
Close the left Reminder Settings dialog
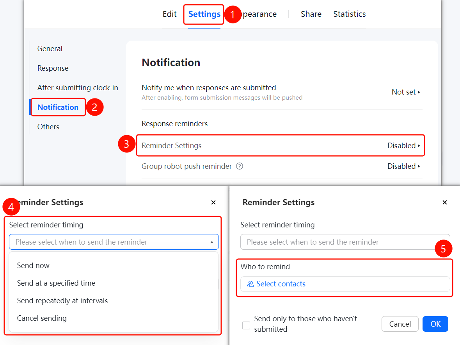213,202
